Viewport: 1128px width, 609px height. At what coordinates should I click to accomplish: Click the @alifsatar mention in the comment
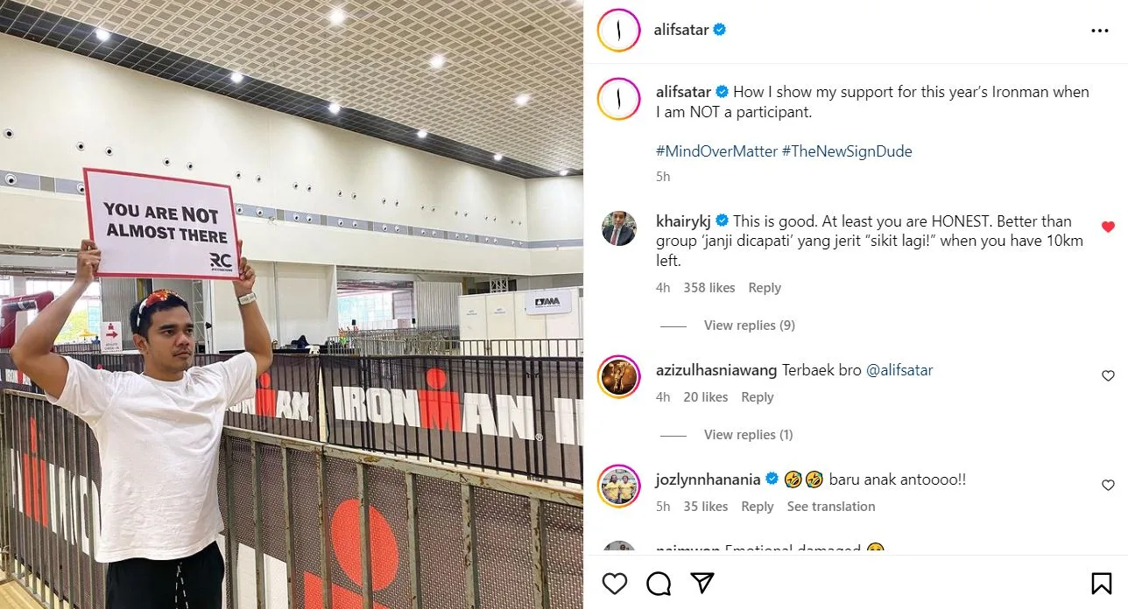pyautogui.click(x=899, y=370)
